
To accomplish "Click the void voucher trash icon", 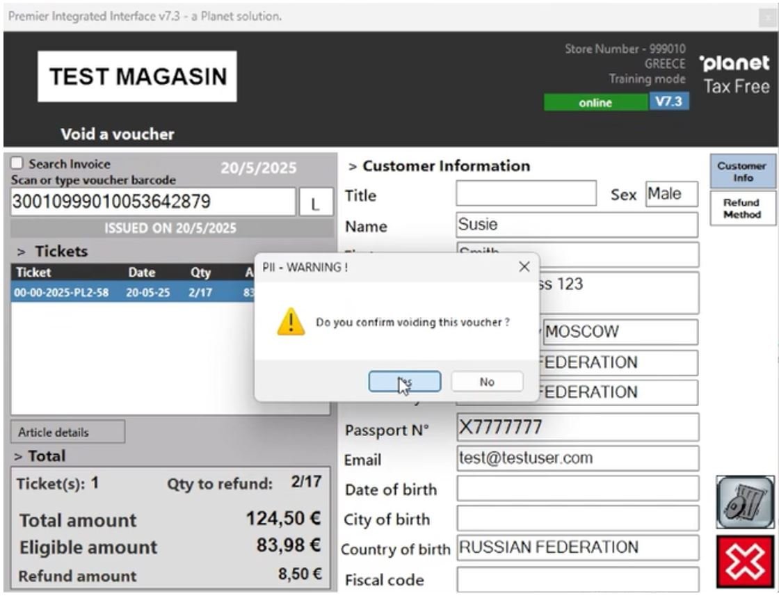I will (x=744, y=501).
